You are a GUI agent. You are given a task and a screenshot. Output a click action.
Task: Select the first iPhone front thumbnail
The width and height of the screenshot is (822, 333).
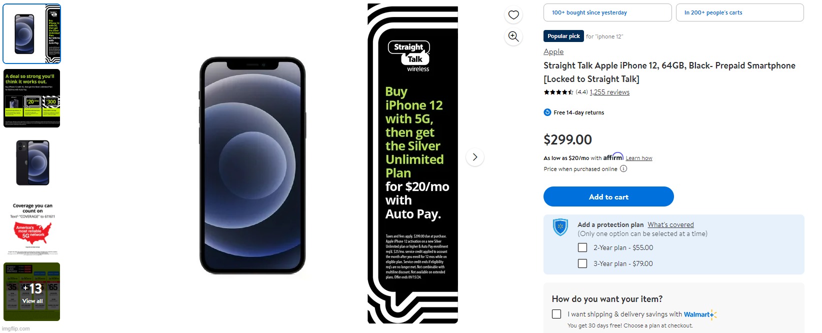point(32,33)
